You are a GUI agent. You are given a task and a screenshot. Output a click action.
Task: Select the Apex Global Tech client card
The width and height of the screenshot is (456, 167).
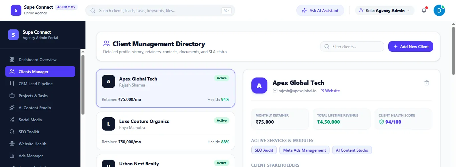166,88
